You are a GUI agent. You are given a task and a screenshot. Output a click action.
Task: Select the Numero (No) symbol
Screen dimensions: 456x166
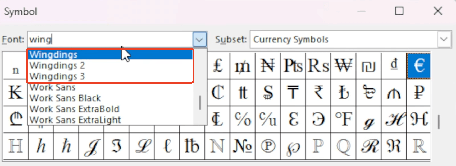[243, 146]
